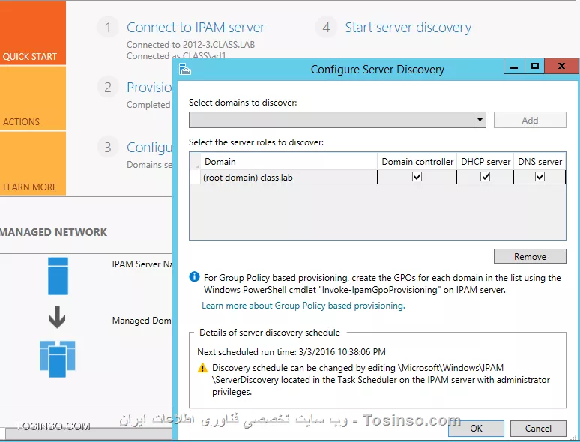The height and width of the screenshot is (442, 580).
Task: Toggle DHCP server checkbox for class.lab
Action: [485, 177]
